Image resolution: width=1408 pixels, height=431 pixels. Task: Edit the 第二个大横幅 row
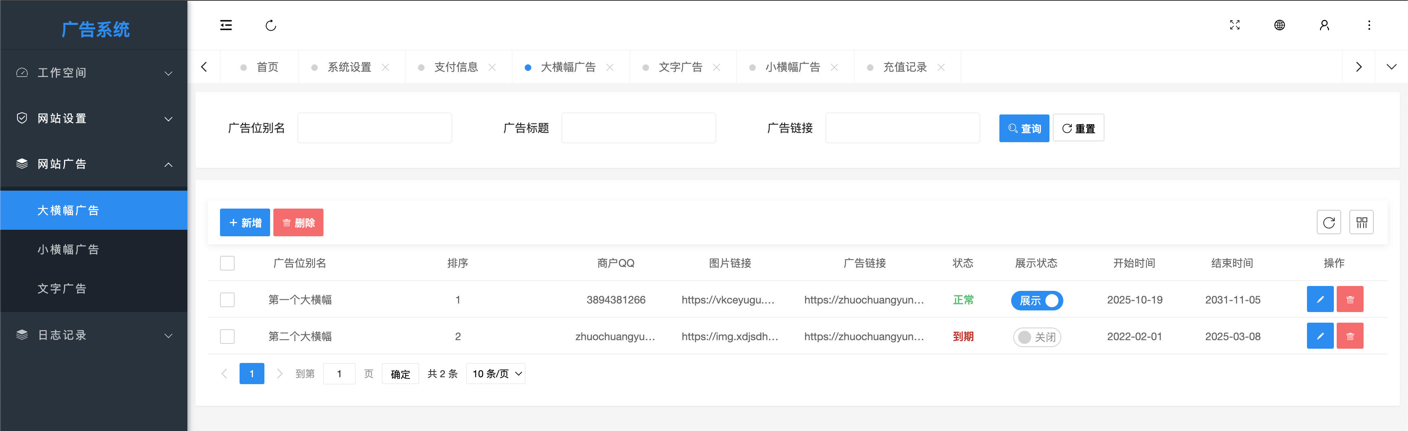[1320, 336]
